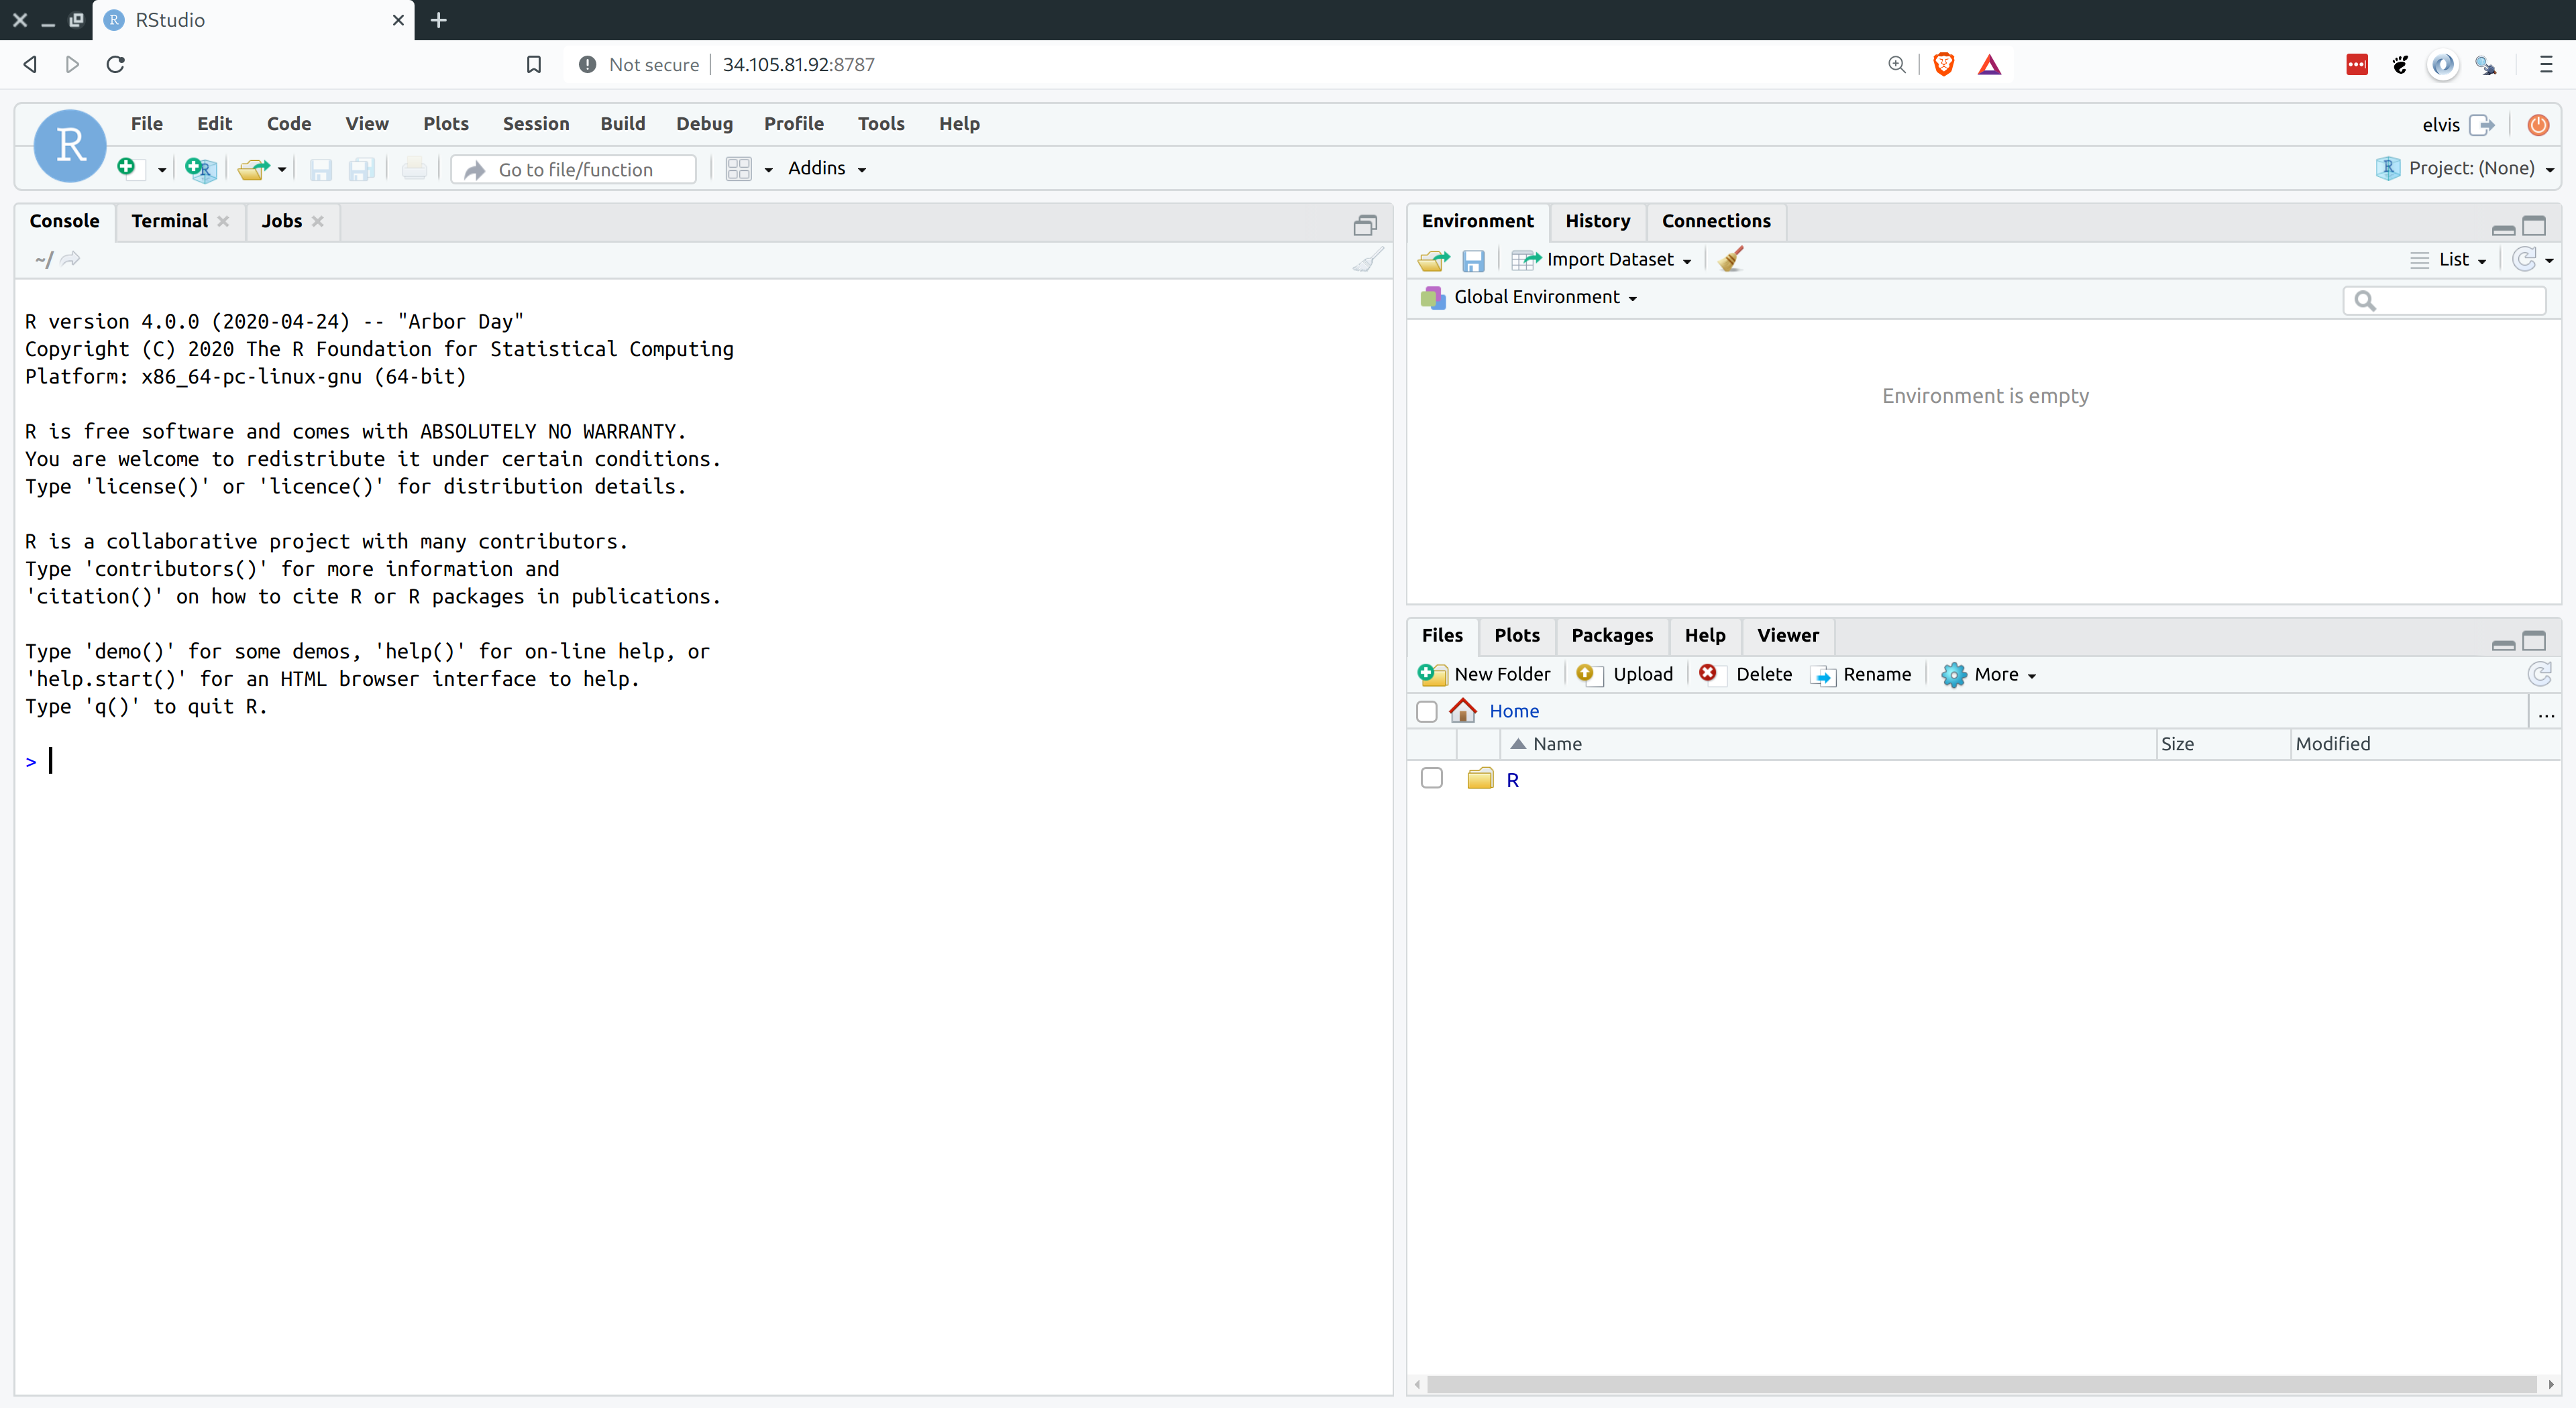Image resolution: width=2576 pixels, height=1408 pixels.
Task: Click the Sign out icon next to elvis
Action: (2482, 125)
